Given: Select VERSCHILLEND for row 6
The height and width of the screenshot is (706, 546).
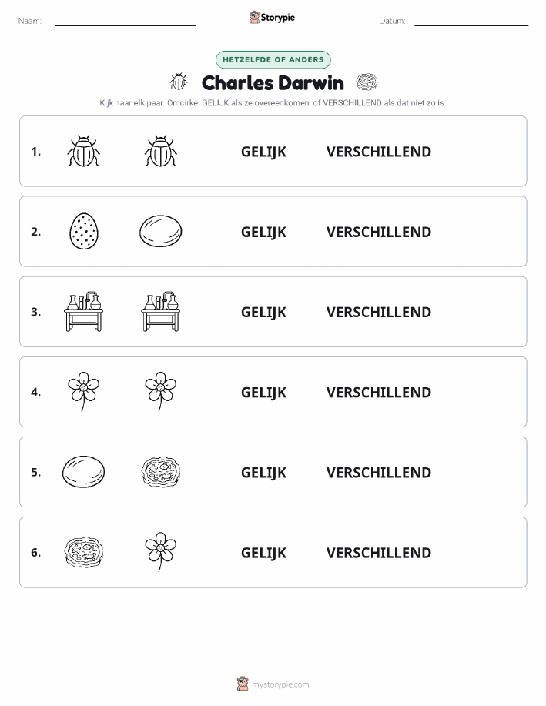Looking at the screenshot, I should (x=379, y=553).
